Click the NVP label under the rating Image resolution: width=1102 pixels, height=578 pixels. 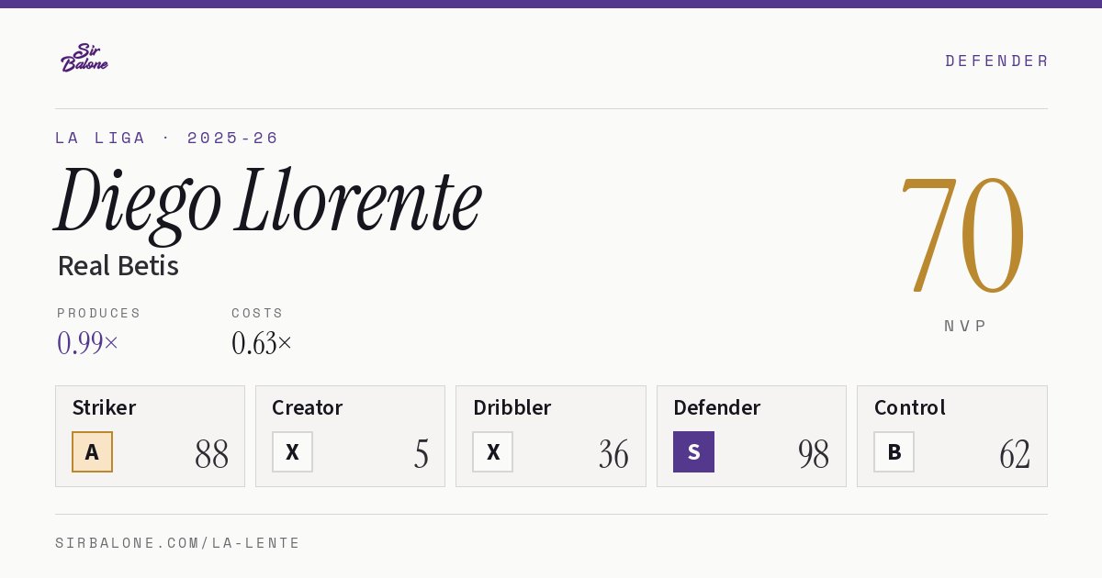pos(965,326)
